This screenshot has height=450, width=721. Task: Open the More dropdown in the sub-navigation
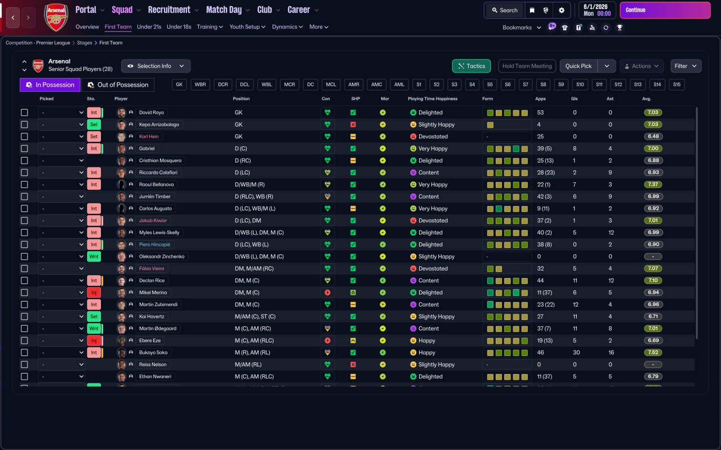[x=319, y=26]
